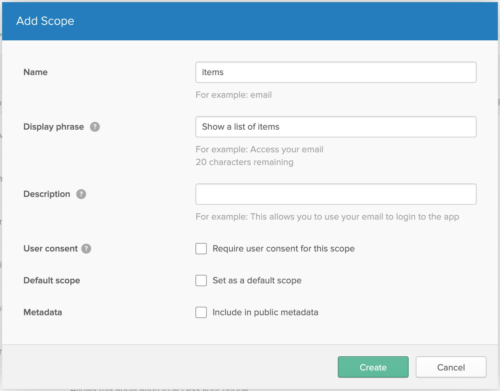Click the User consent question mark icon

coord(86,249)
